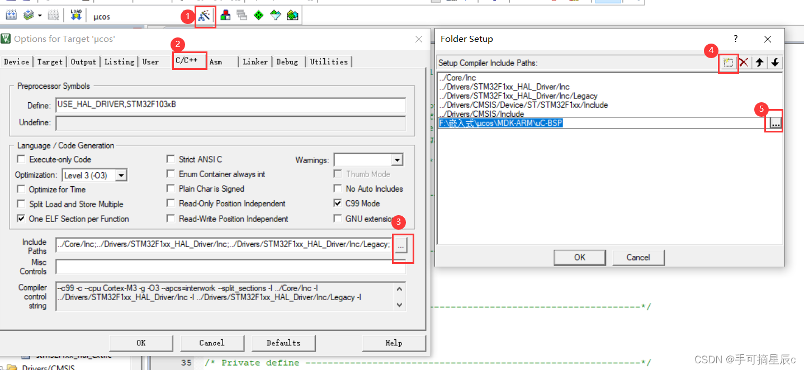Click Cancel in Folder Setup dialog
This screenshot has height=370, width=804.
[x=638, y=257]
